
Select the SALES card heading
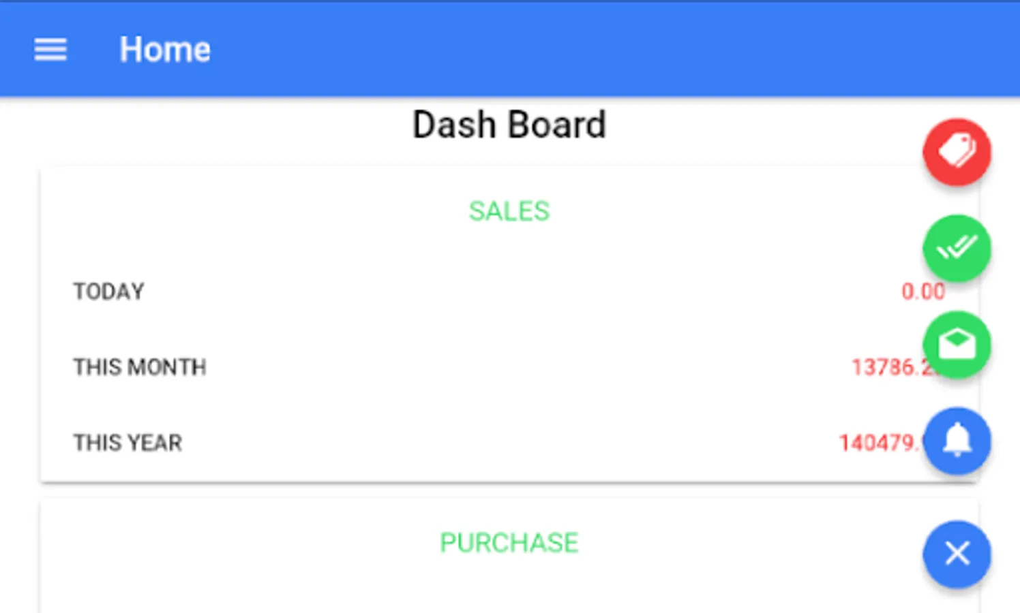(x=509, y=211)
